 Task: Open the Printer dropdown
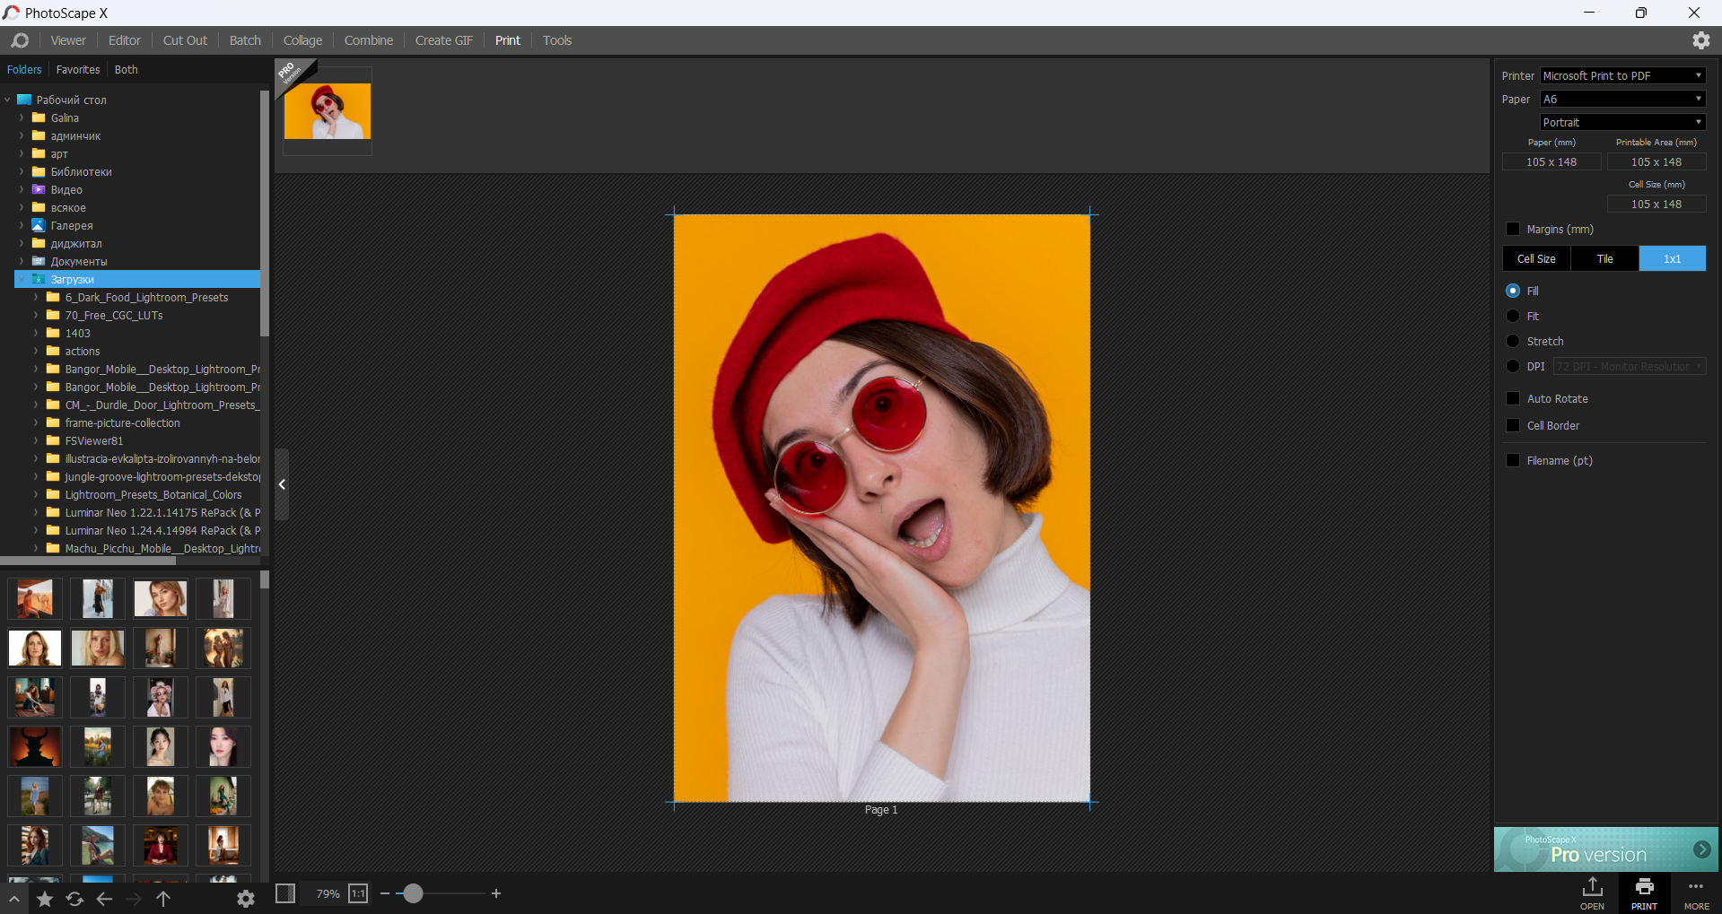(1622, 76)
